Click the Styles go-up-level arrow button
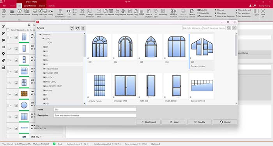273x146 pixels. [x=72, y=28]
